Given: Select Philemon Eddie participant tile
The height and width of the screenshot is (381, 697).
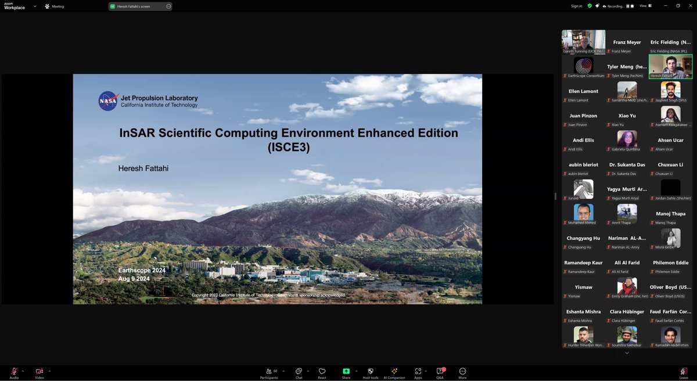Looking at the screenshot, I should (670, 263).
